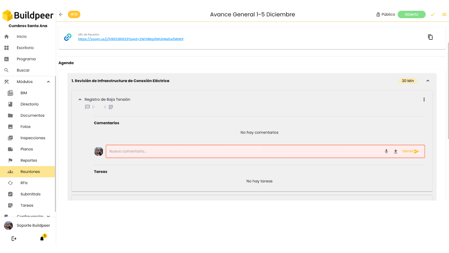Image resolution: width=449 pixels, height=253 pixels.
Task: Click the upload icon in comment box
Action: coord(396,151)
